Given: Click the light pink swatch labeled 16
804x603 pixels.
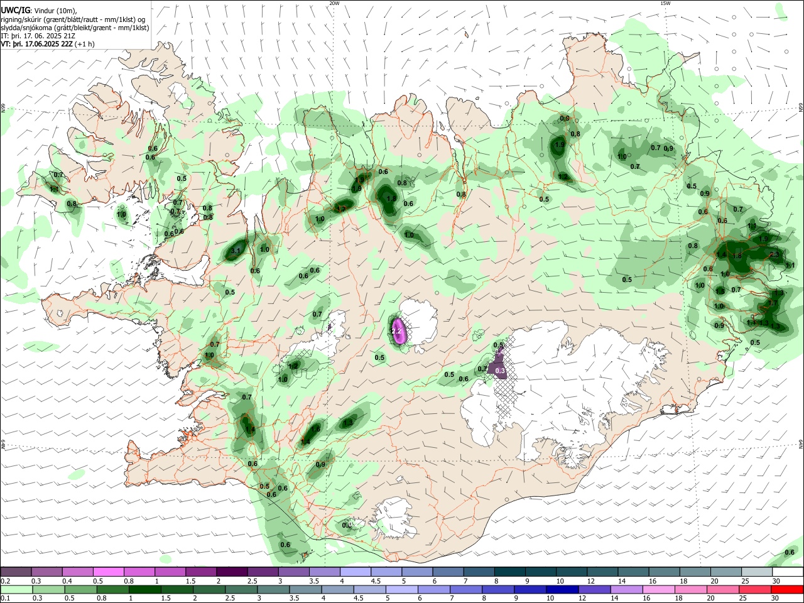Looking at the screenshot, I should (659, 590).
